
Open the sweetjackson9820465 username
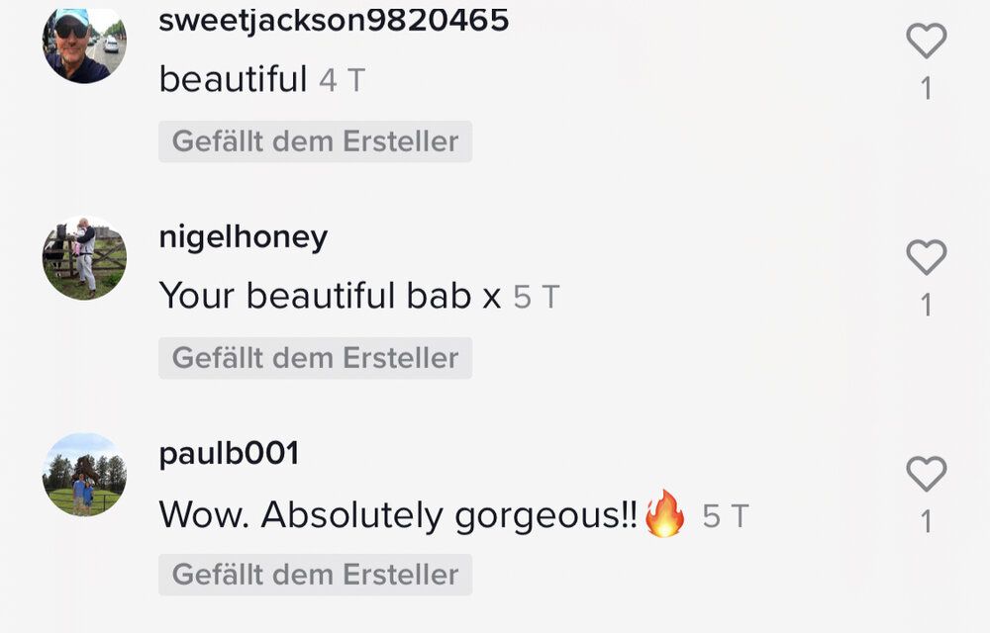(334, 20)
